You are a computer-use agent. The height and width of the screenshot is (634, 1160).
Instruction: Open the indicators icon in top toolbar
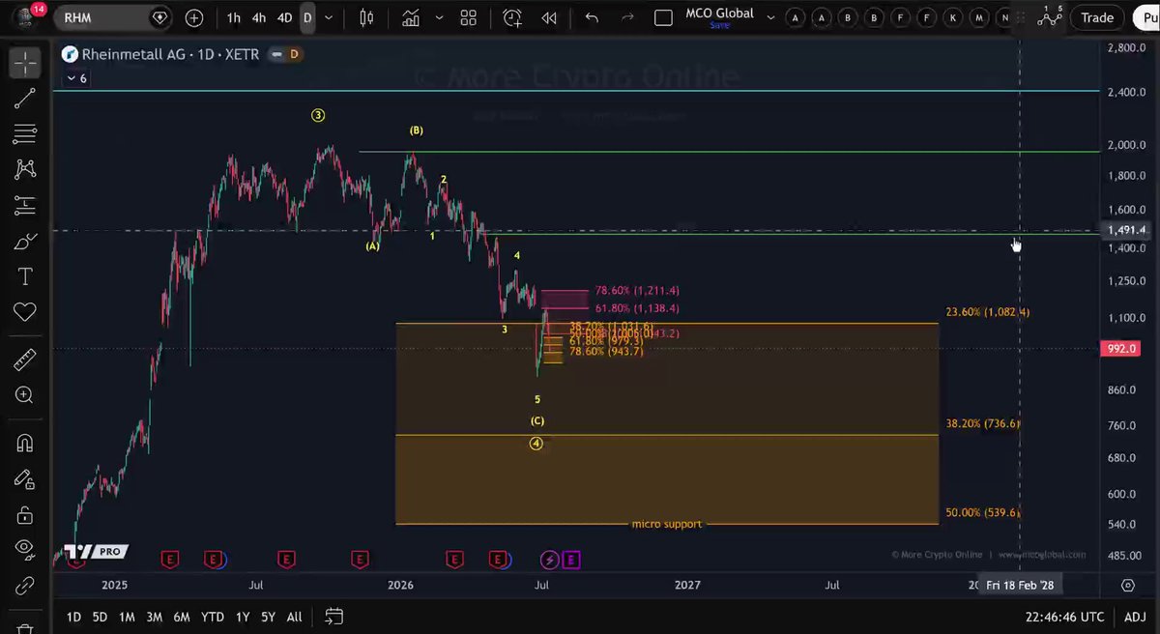click(411, 17)
